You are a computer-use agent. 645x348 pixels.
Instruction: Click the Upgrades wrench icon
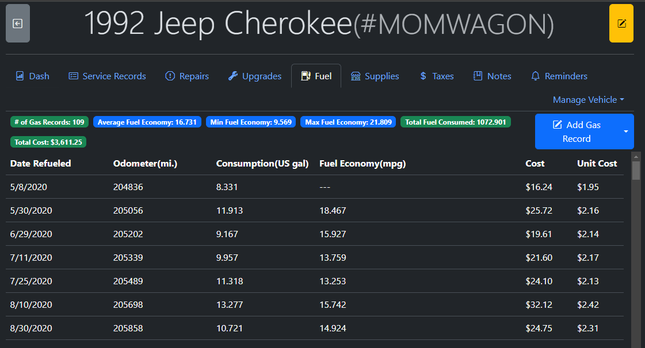click(x=233, y=76)
